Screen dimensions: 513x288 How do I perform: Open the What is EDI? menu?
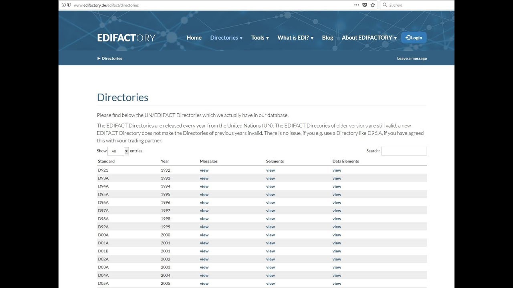(295, 38)
